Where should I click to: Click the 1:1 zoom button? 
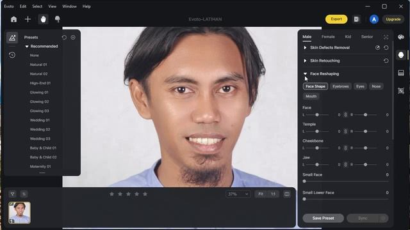pos(273,194)
